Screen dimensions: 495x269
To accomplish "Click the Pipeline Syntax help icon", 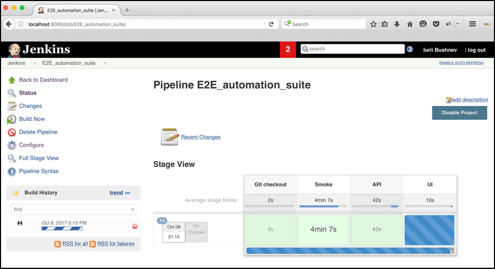I will point(12,171).
